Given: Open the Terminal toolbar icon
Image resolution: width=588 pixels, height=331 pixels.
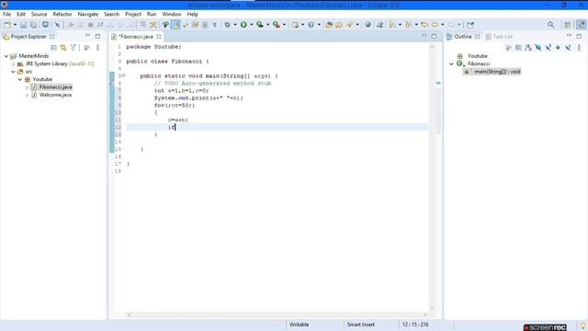Looking at the screenshot, I should point(45,25).
